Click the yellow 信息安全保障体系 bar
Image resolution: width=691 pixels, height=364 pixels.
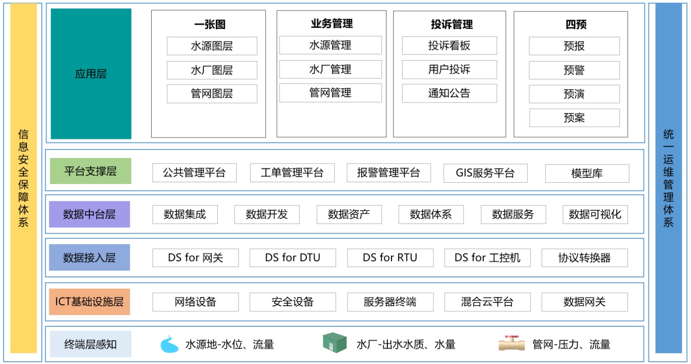tap(23, 178)
